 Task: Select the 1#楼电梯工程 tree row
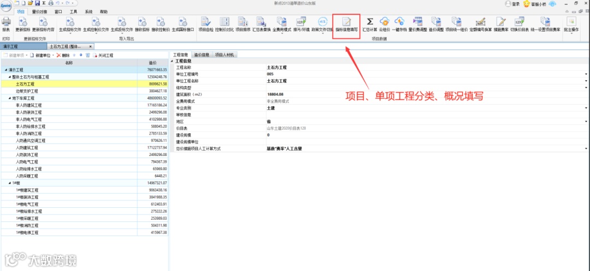[85, 233]
